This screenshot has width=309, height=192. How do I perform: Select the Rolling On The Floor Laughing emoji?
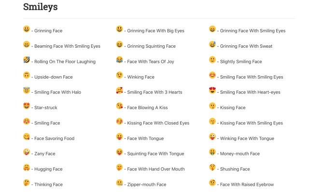coord(27,60)
